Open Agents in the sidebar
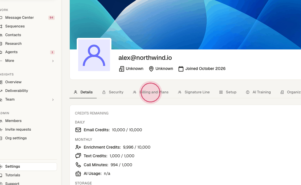 pos(11,52)
